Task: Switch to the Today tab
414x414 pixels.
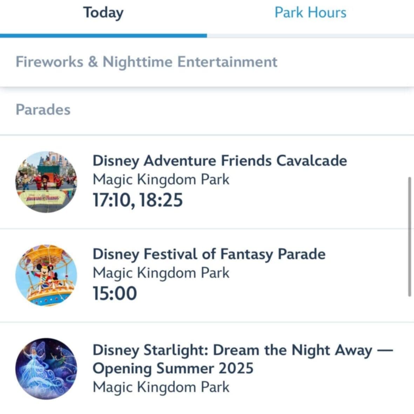Action: 103,13
